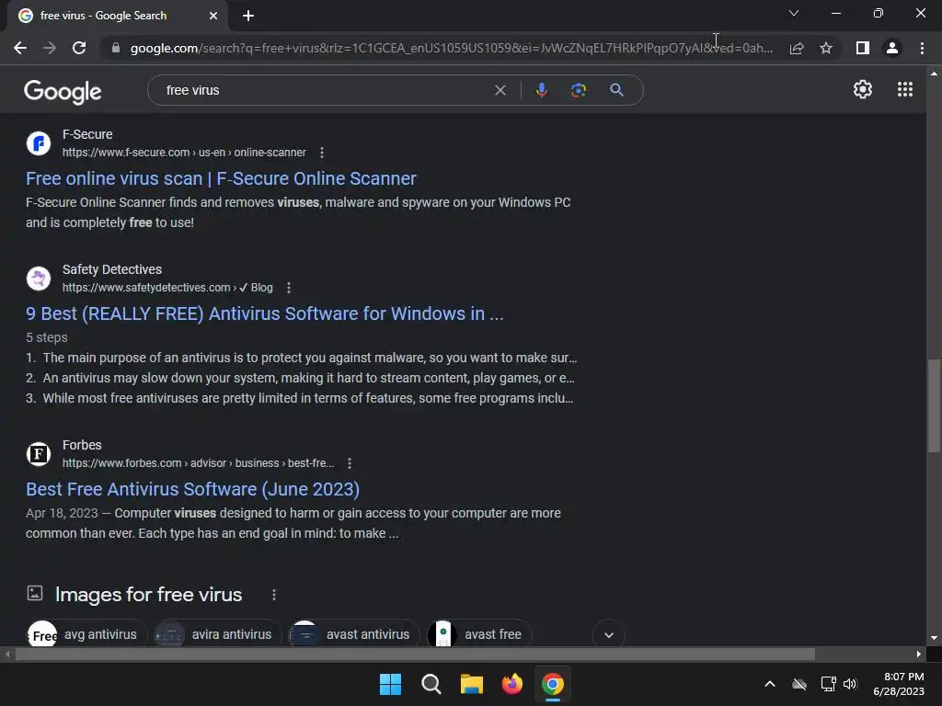Open File Explorer from the taskbar
Screen dimensions: 942x706
(472, 684)
